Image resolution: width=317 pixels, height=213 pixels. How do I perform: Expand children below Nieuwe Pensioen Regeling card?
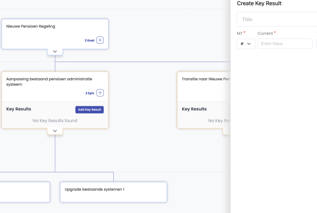pyautogui.click(x=55, y=51)
